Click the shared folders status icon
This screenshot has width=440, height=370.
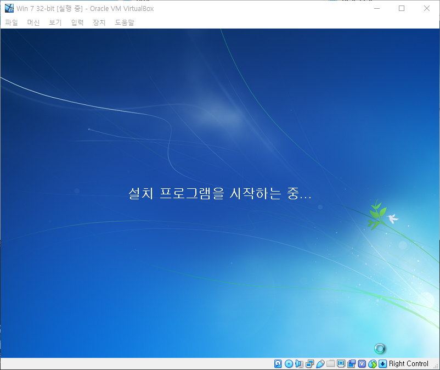coord(331,364)
